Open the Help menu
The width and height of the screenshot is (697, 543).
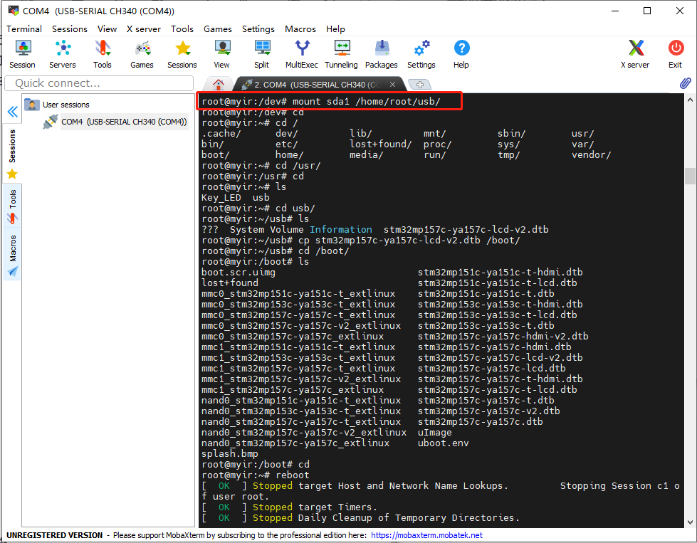pyautogui.click(x=335, y=29)
